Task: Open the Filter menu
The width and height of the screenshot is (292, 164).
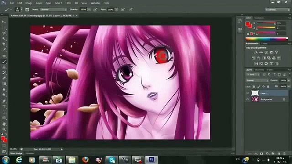Action: pos(68,3)
